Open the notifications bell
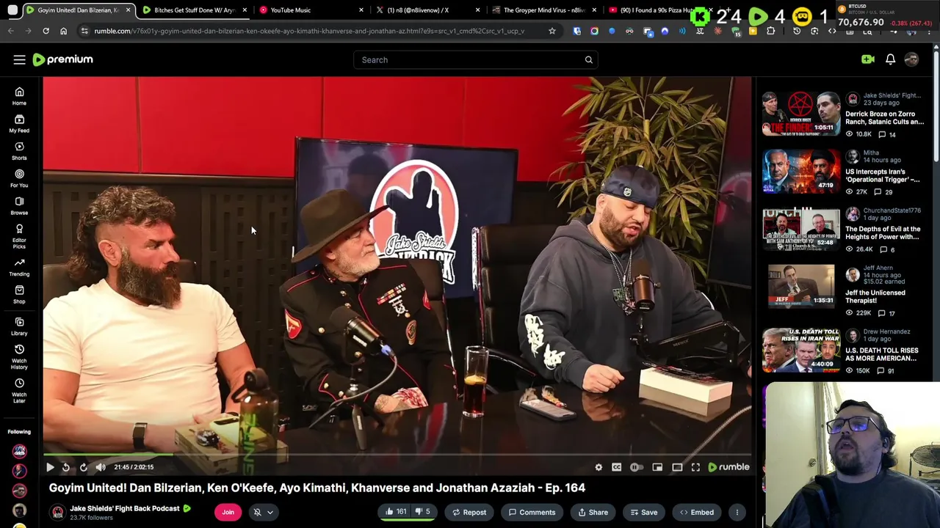Image resolution: width=940 pixels, height=528 pixels. click(890, 59)
